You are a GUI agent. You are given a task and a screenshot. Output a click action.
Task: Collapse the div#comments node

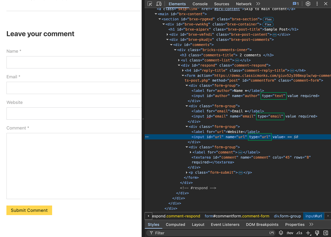click(171, 45)
